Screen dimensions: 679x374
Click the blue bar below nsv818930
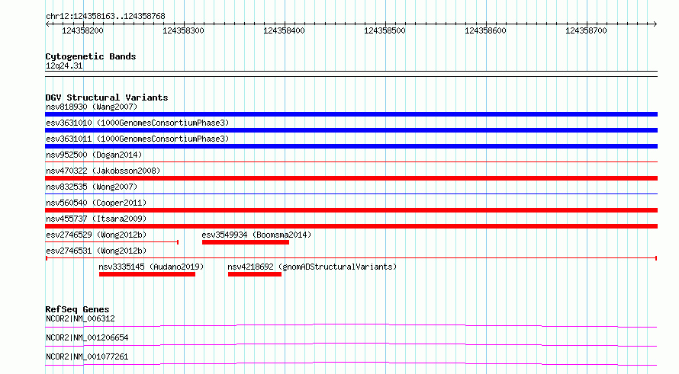coord(351,114)
